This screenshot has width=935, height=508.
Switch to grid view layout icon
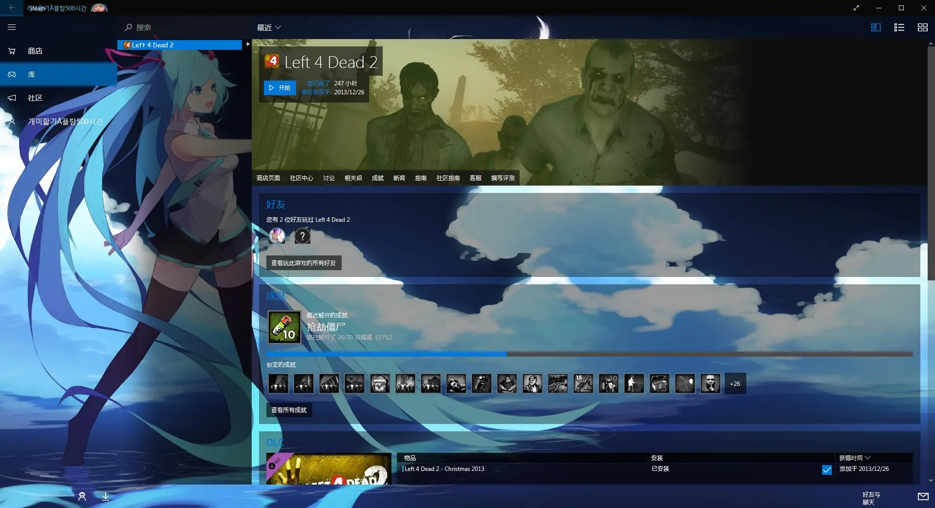pos(922,27)
